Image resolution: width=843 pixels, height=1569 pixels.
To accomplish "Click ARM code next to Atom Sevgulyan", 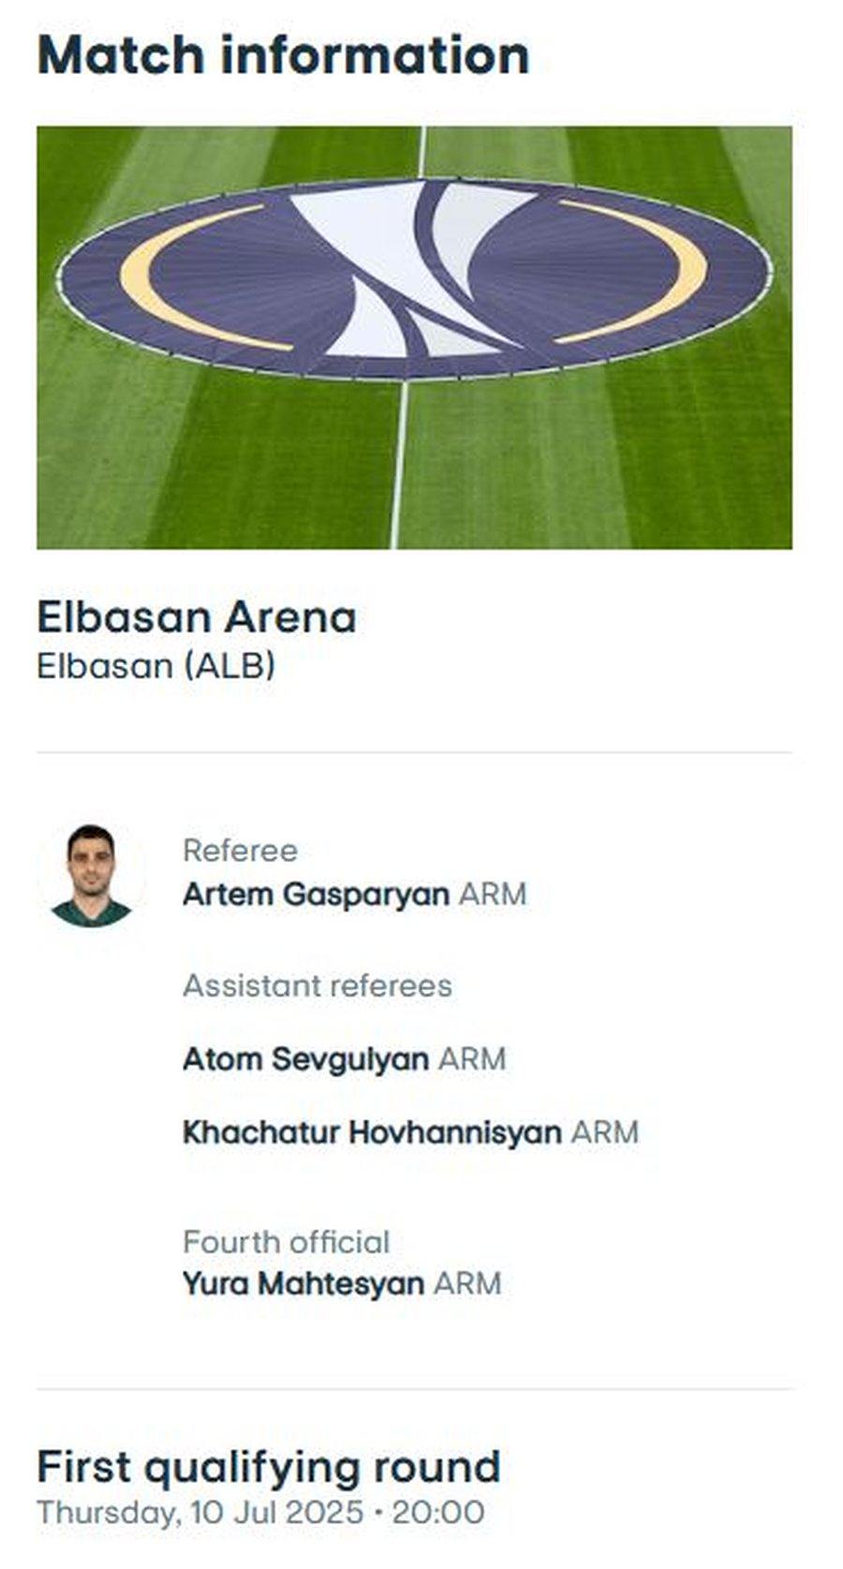I will pyautogui.click(x=472, y=1059).
